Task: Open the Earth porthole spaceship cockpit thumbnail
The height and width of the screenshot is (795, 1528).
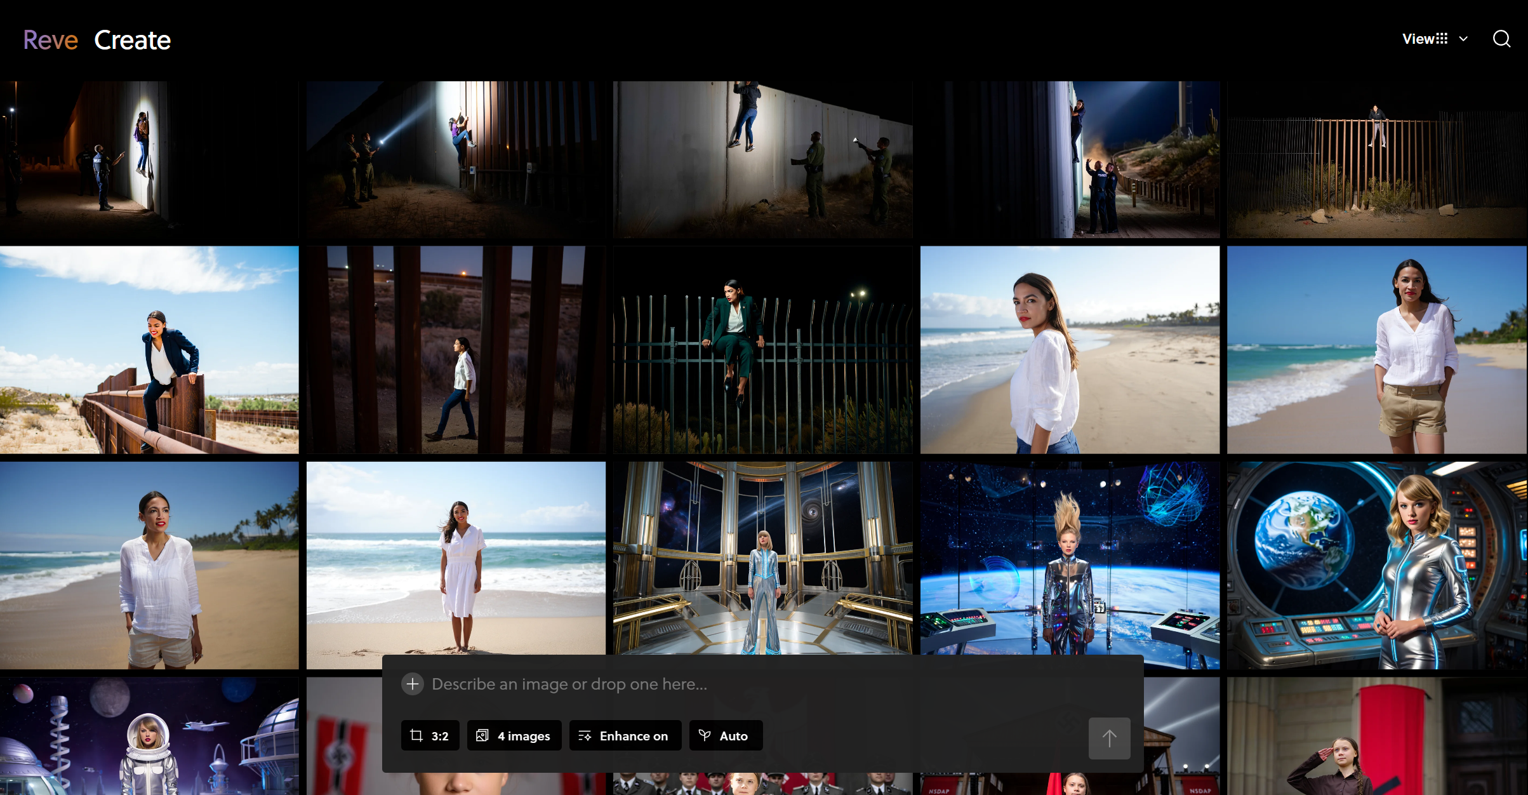Action: pos(1376,565)
